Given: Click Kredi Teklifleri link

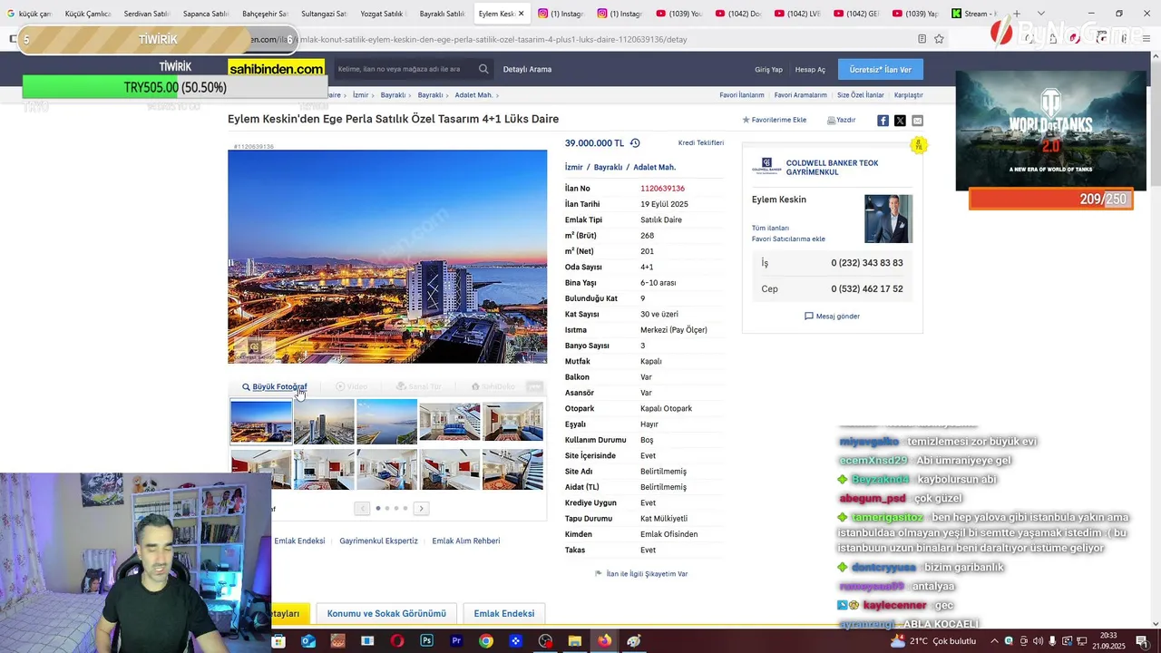Looking at the screenshot, I should coord(701,143).
